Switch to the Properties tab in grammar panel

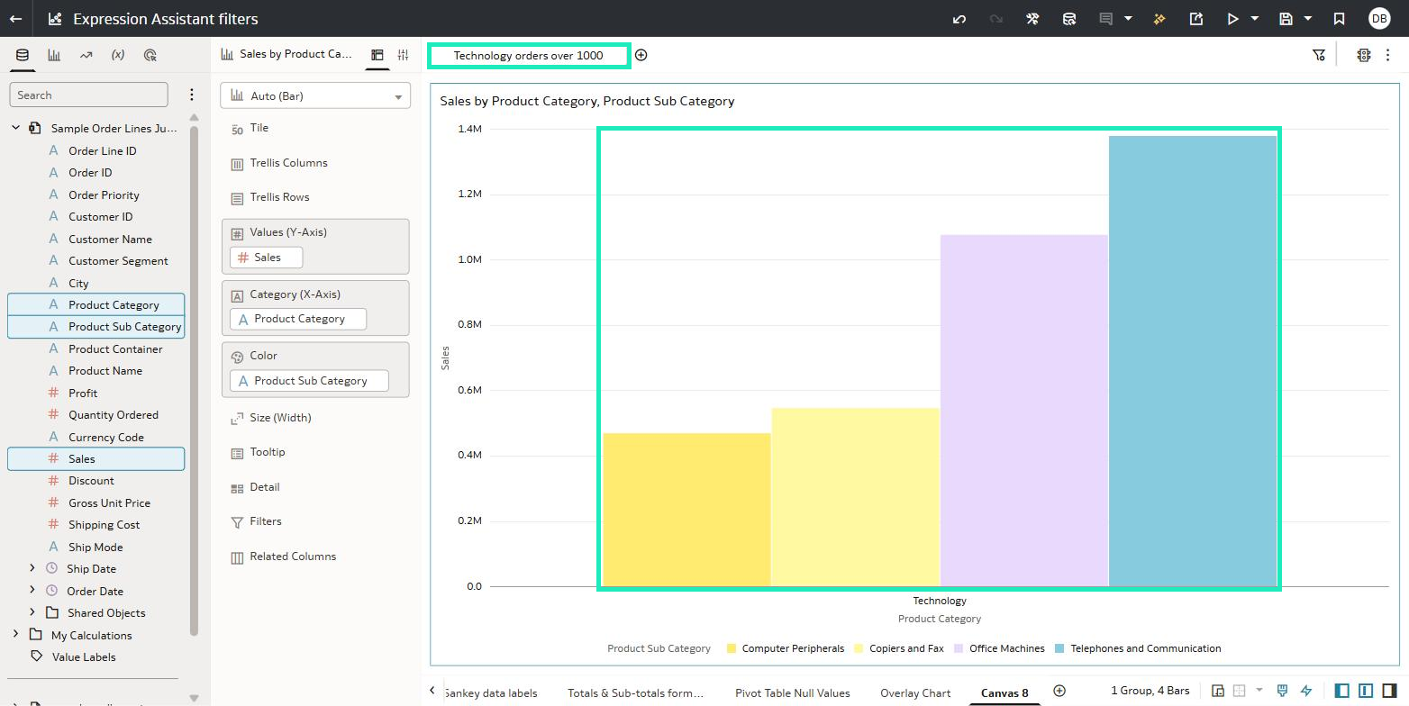(403, 55)
